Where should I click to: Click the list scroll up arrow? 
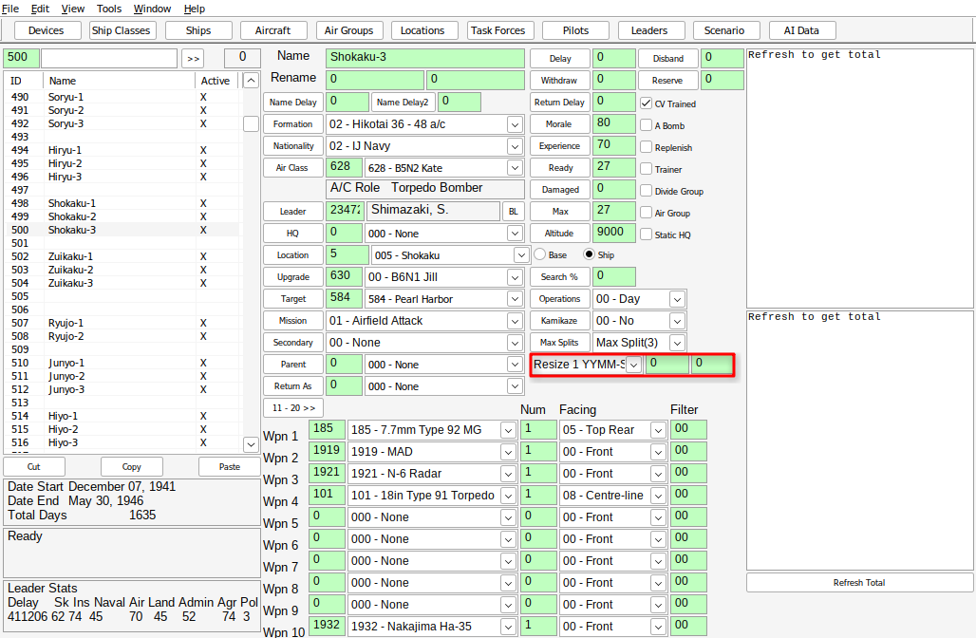251,81
